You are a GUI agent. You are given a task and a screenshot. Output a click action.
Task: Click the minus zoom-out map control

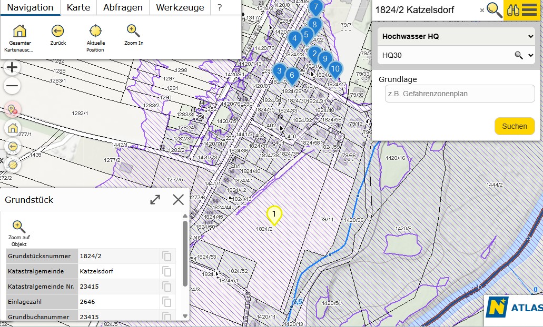(x=12, y=86)
